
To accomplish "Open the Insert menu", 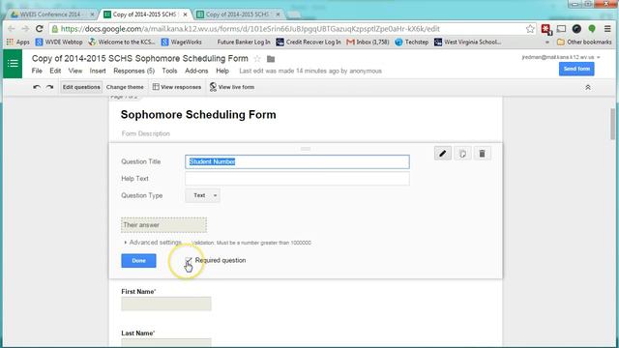I will [98, 71].
